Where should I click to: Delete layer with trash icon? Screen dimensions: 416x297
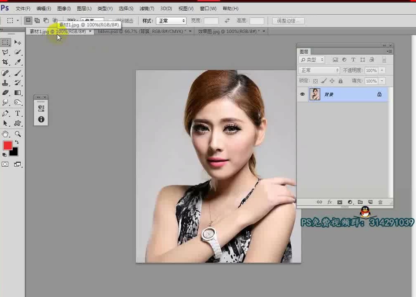[380, 202]
